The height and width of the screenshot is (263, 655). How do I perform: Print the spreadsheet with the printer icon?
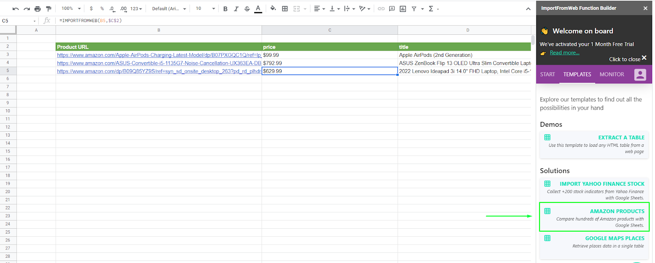pyautogui.click(x=38, y=9)
